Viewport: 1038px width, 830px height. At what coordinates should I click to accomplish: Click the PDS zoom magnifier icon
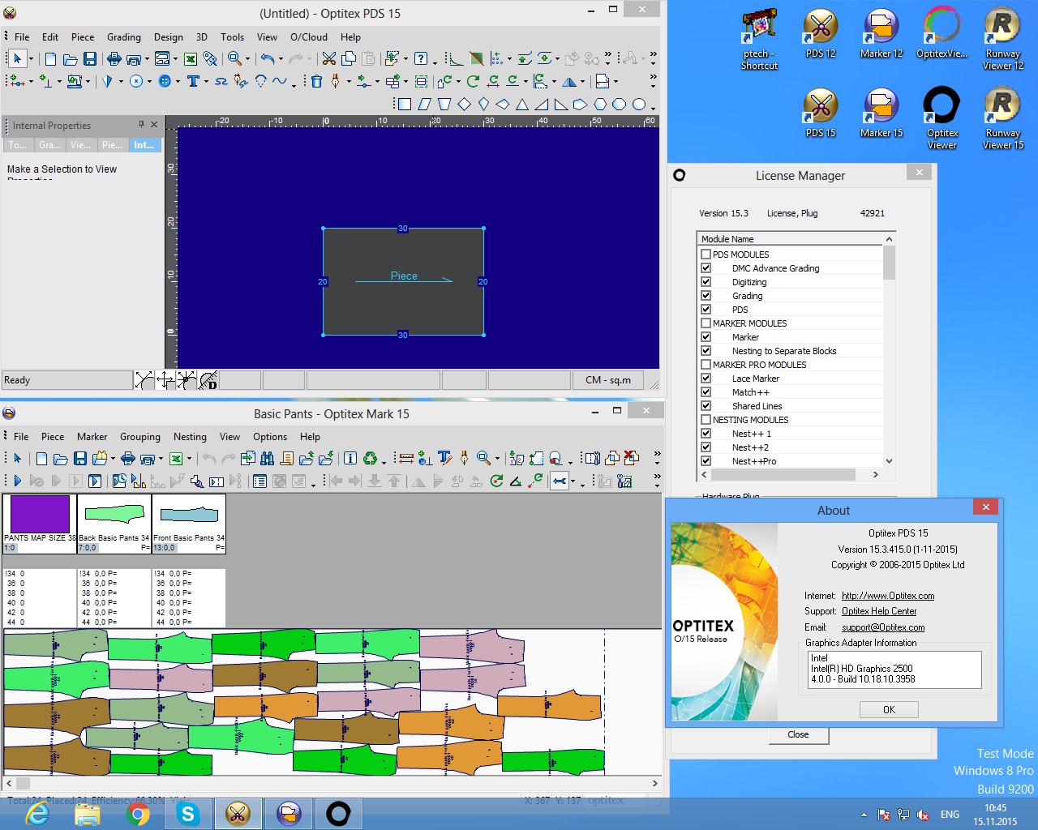[234, 58]
